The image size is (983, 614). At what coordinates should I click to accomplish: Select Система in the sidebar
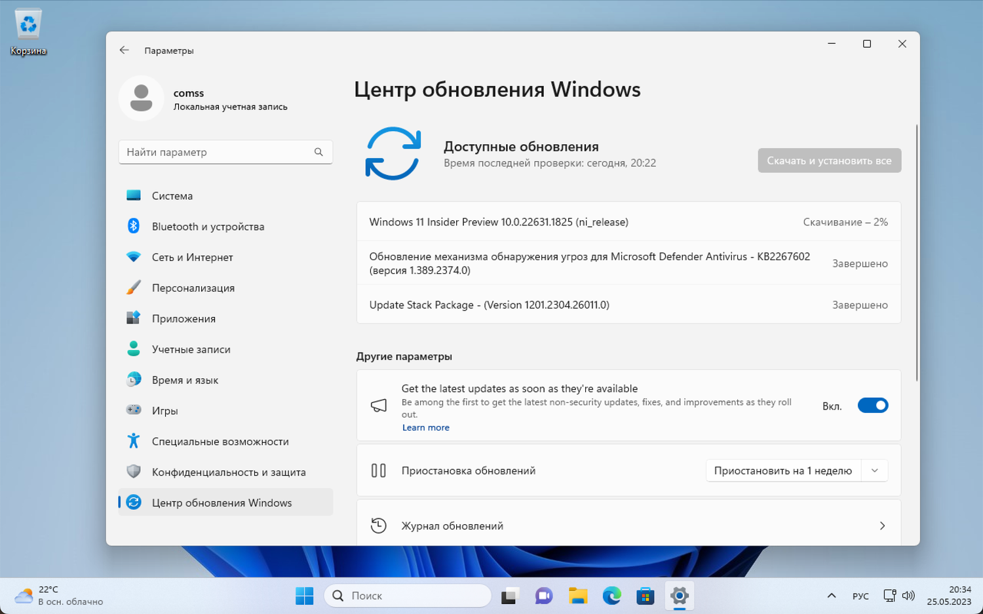coord(225,195)
